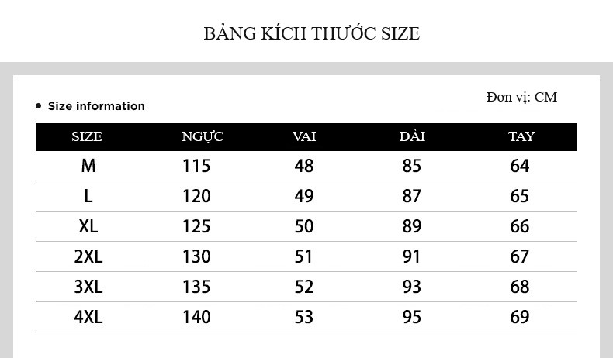The width and height of the screenshot is (613, 358).
Task: Click the M size row label
Action: [88, 166]
